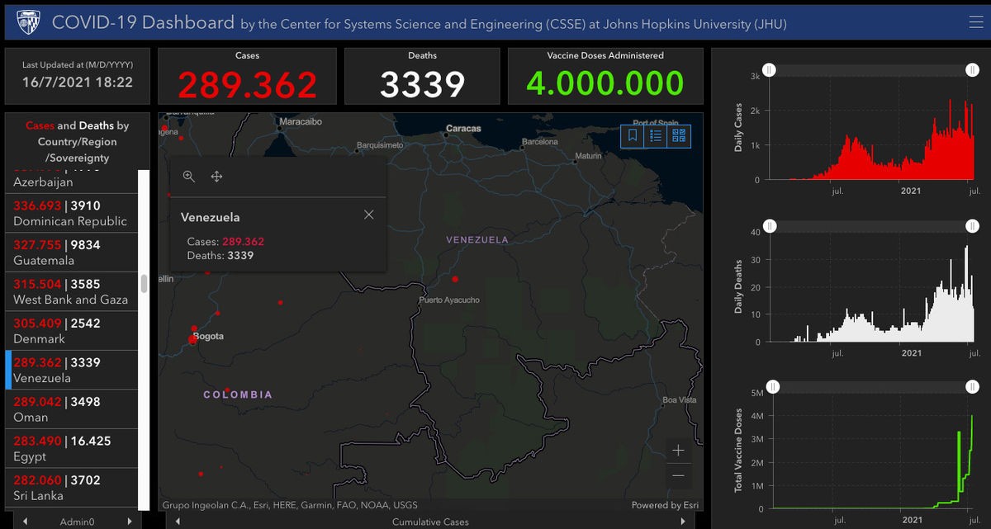Screen dimensions: 991x529
Task: Click the left handle of Daily Cases range slider
Action: (x=769, y=71)
